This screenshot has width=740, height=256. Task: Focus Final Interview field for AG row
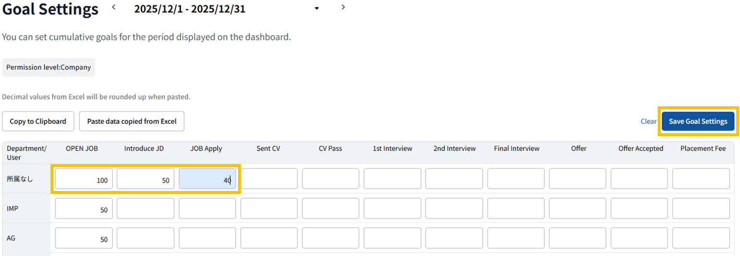click(x=516, y=237)
